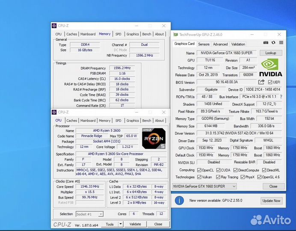
Task: Open the Graphics tab in the CPU window
Action: 133,120
